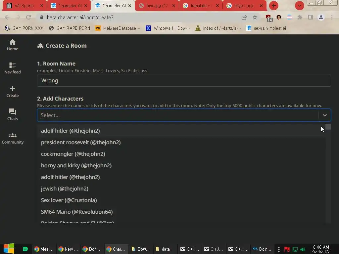The height and width of the screenshot is (254, 339).
Task: Open the Chrome profile menu
Action: tap(321, 17)
